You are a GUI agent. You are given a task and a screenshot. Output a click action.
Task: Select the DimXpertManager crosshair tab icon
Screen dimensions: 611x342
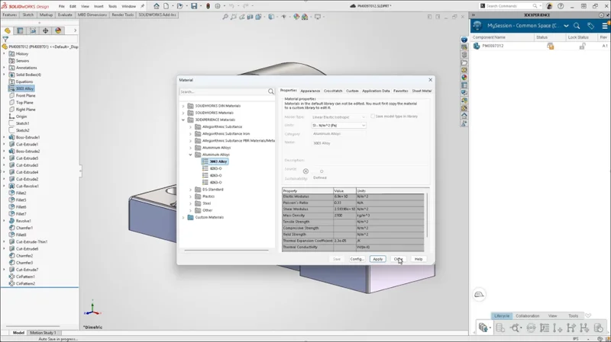point(45,30)
